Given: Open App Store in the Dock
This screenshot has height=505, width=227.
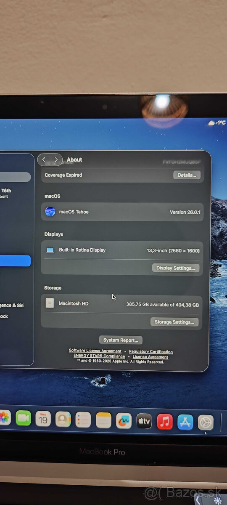Looking at the screenshot, I should coord(185,422).
